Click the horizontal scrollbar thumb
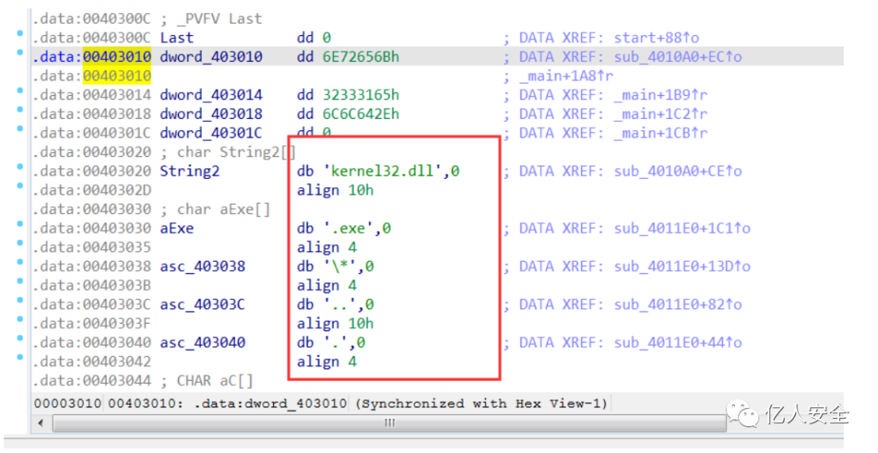Viewport: 878px width, 453px height. click(x=389, y=423)
